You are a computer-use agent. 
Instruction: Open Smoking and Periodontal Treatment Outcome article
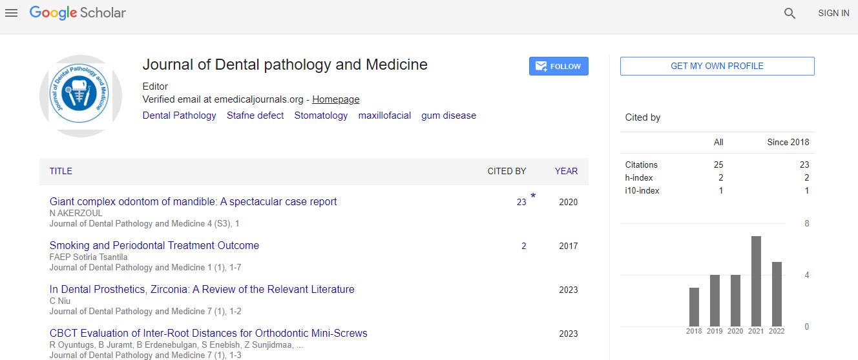(154, 245)
